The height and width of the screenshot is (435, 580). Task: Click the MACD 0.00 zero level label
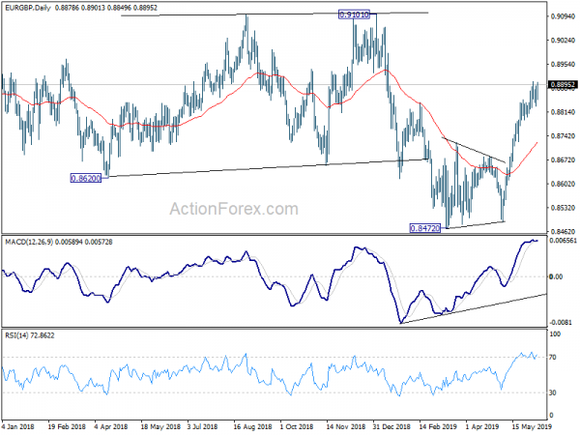(x=556, y=276)
